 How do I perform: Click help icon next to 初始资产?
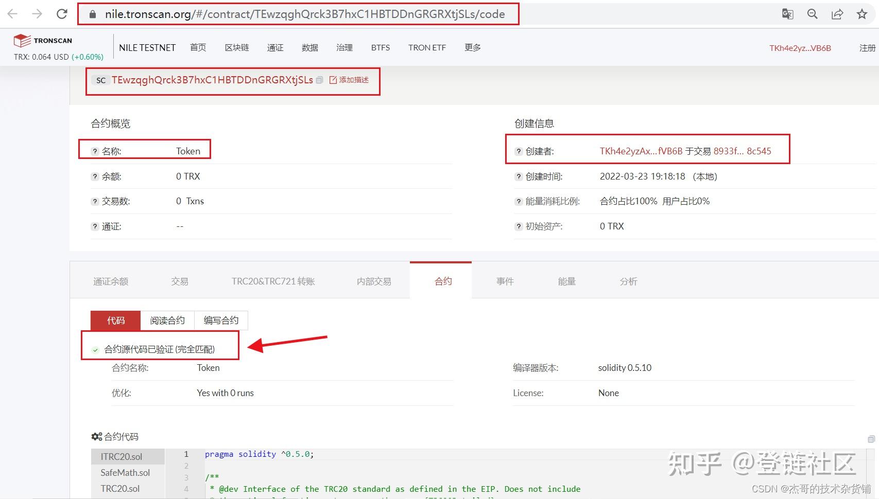point(519,226)
